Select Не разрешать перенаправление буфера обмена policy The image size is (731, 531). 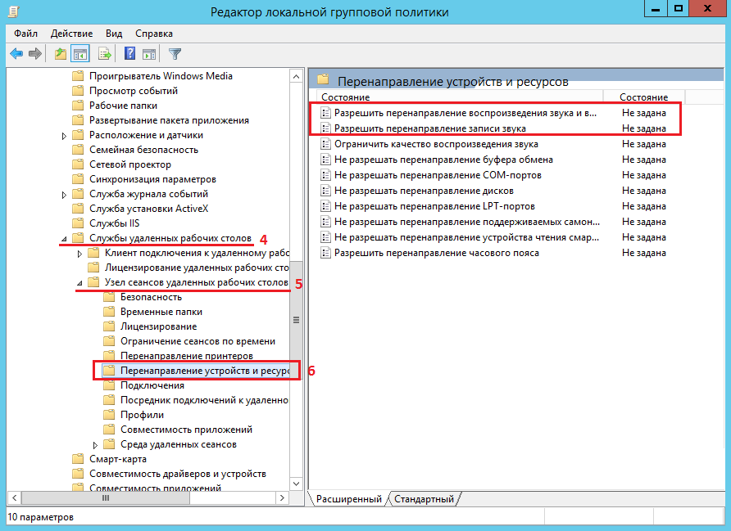[443, 160]
